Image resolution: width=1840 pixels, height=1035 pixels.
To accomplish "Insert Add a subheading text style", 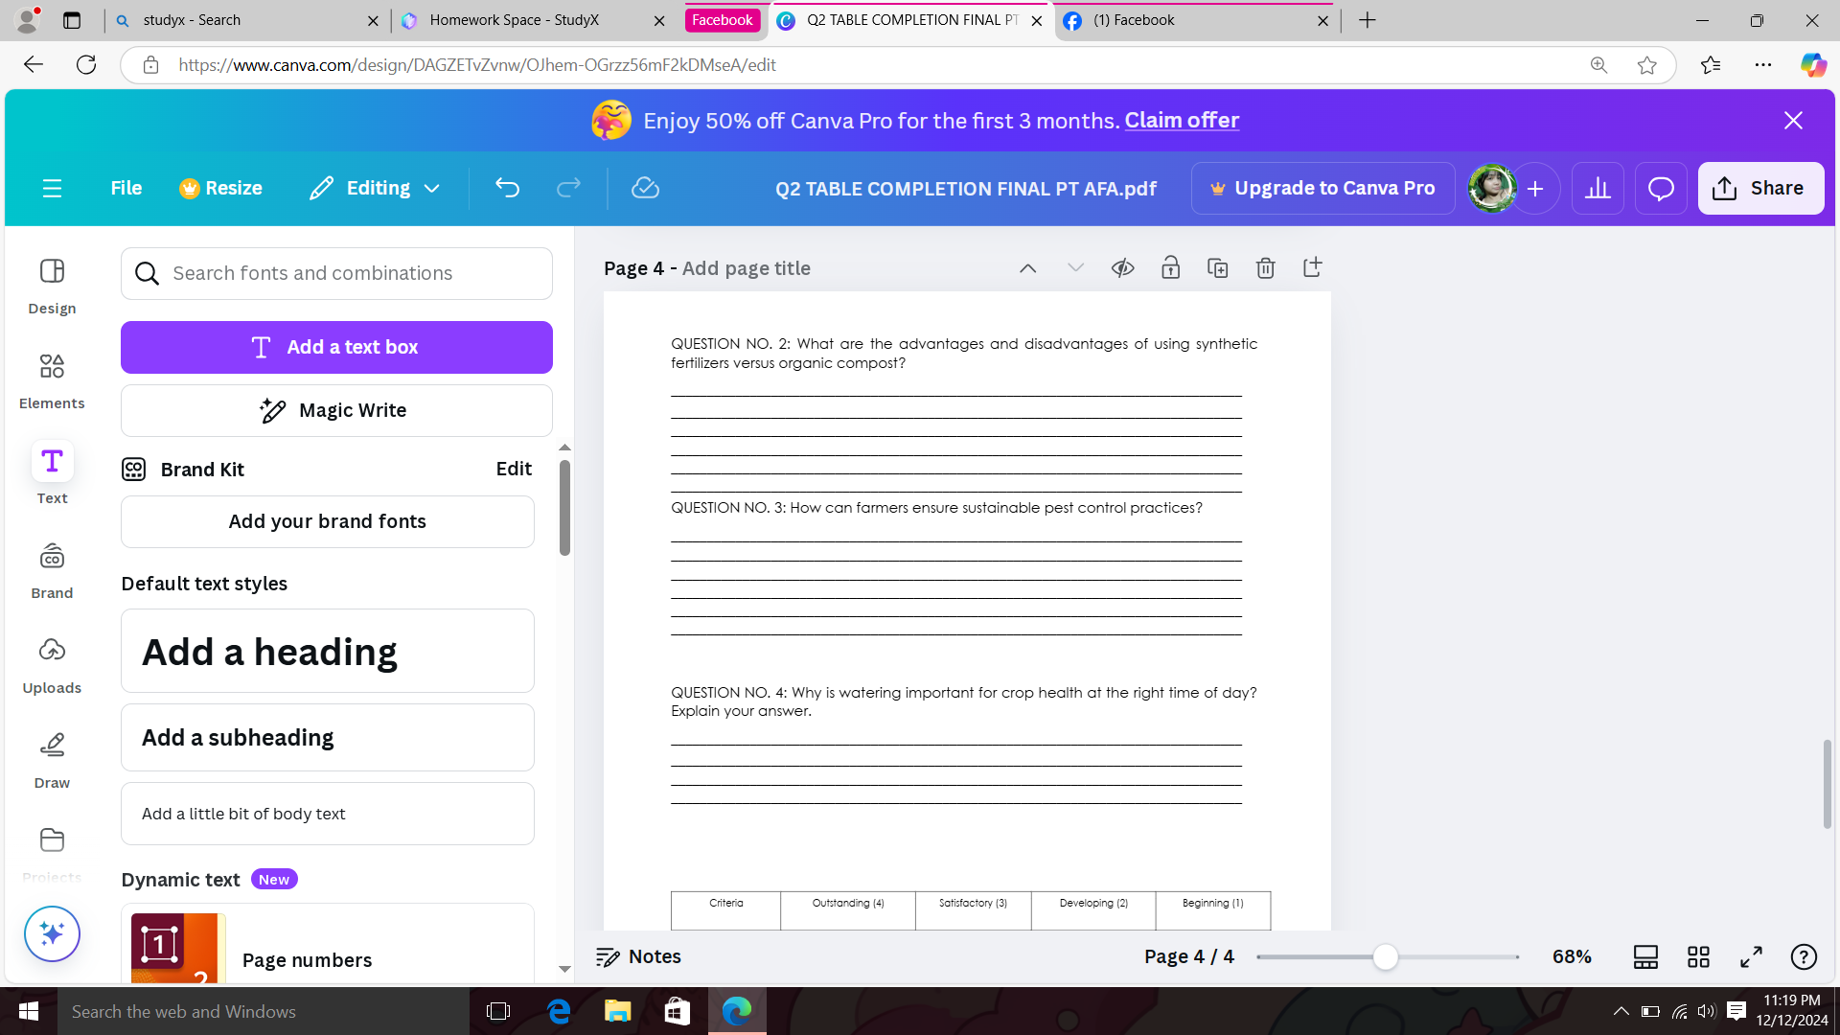I will click(x=327, y=737).
